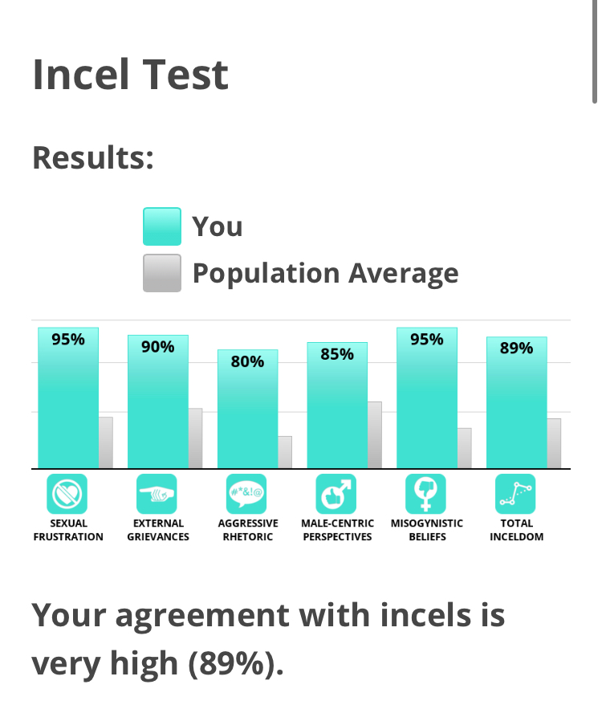The height and width of the screenshot is (709, 602).
Task: Click the 95% Sexual Frustration teal bar
Action: click(x=68, y=398)
